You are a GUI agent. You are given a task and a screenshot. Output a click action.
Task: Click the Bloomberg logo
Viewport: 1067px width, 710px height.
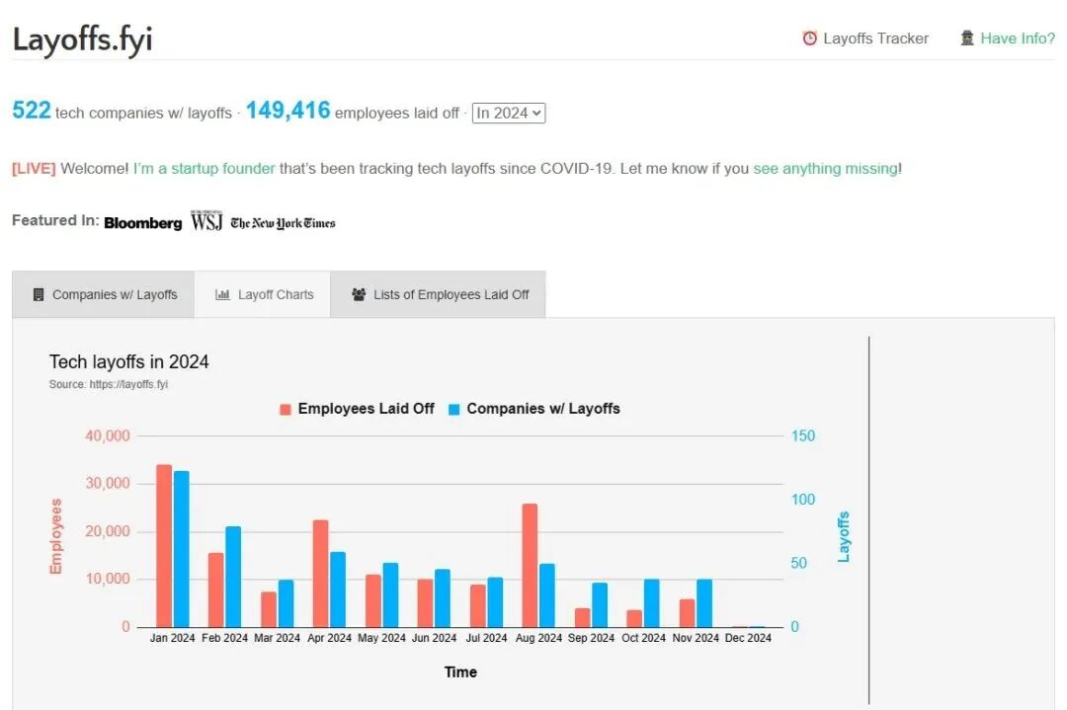(143, 223)
